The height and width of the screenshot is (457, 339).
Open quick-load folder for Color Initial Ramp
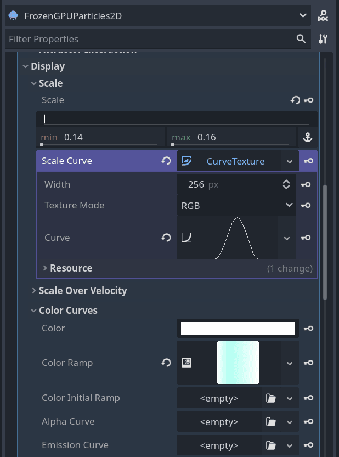270,398
